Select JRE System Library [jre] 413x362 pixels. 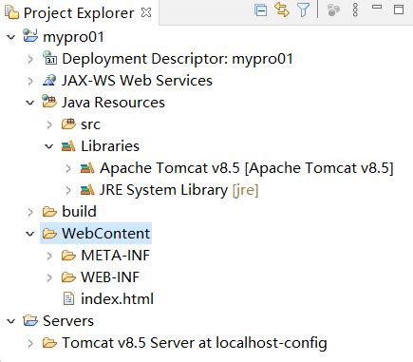click(179, 190)
